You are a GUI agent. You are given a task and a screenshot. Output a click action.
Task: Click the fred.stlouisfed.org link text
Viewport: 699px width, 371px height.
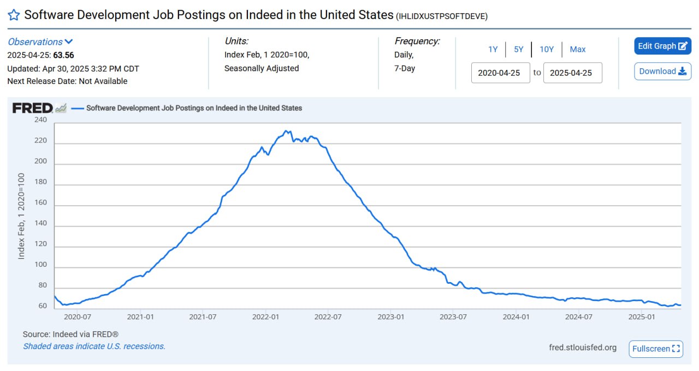(583, 348)
